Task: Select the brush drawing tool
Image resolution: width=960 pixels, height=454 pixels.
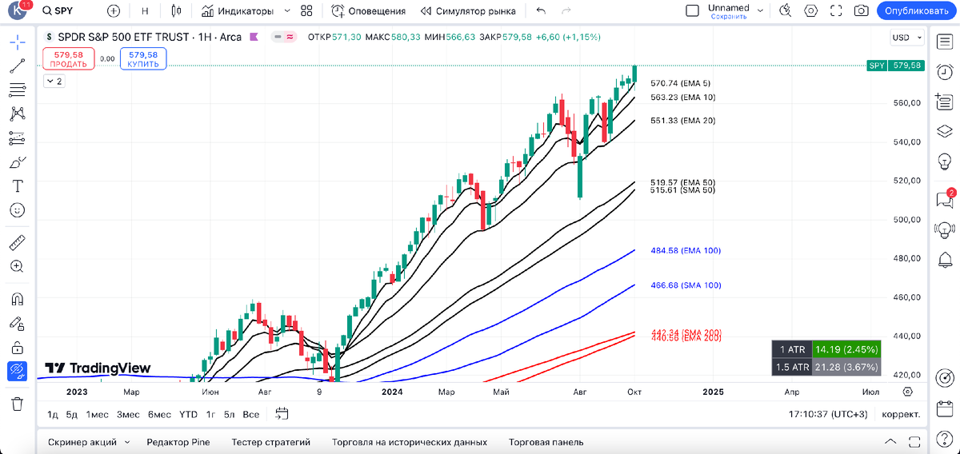Action: tap(17, 162)
